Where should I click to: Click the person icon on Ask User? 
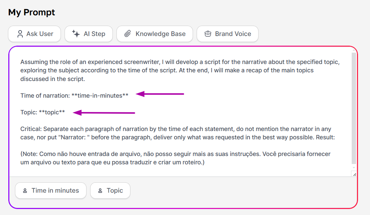20,34
